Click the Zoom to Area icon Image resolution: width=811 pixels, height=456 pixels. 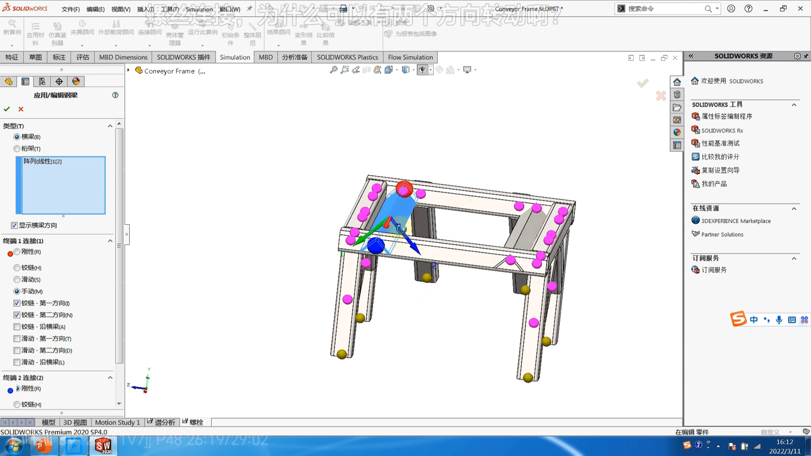(344, 70)
